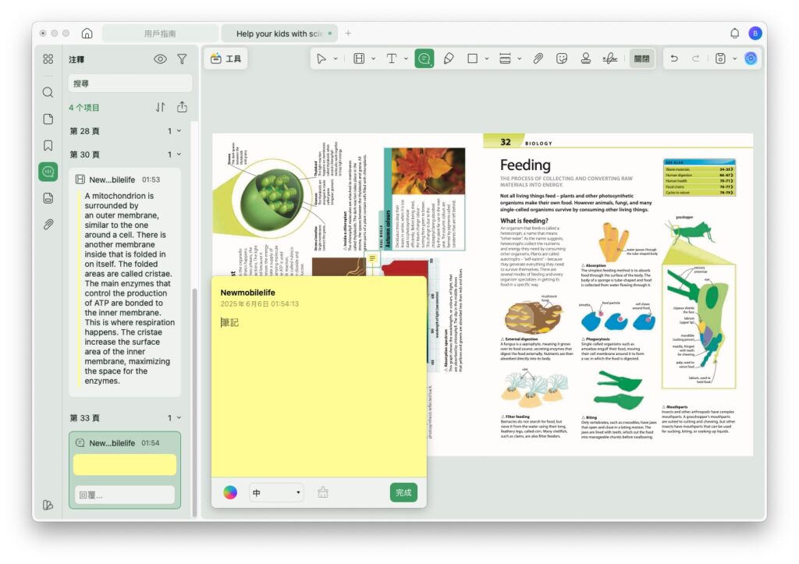Open the 工具 menu

[225, 59]
